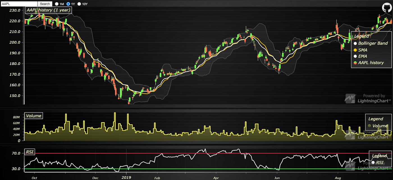Click the 20M volume axis label

click(17, 135)
